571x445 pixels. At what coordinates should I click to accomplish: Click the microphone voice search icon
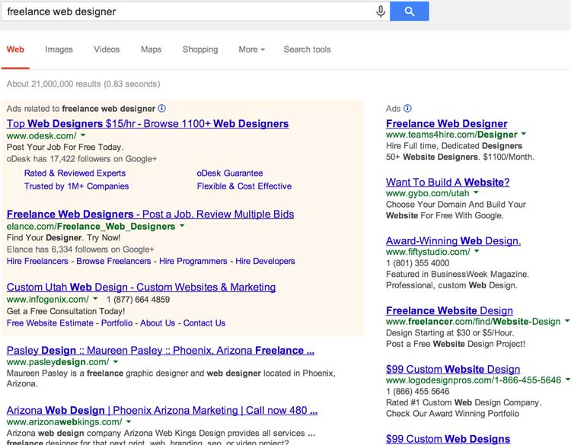tap(381, 11)
